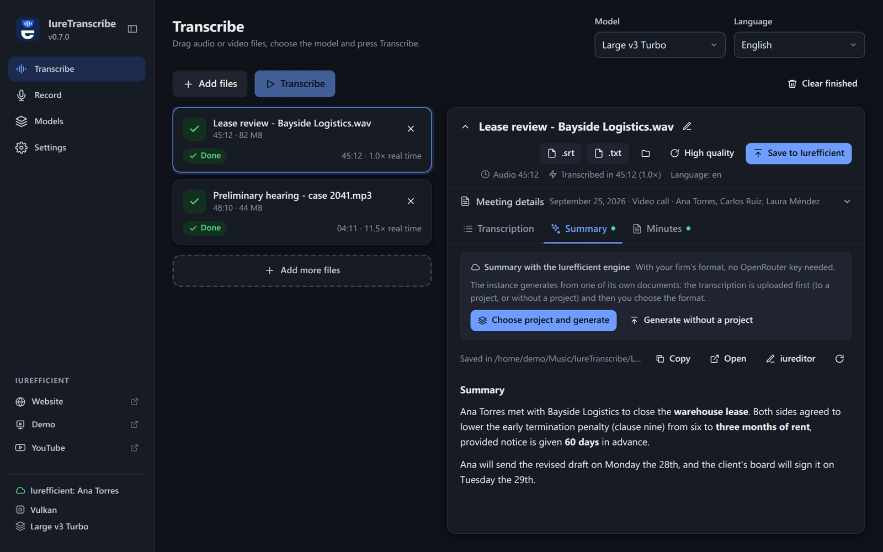Image resolution: width=883 pixels, height=552 pixels.
Task: Open the Website external link
Action: coord(77,402)
